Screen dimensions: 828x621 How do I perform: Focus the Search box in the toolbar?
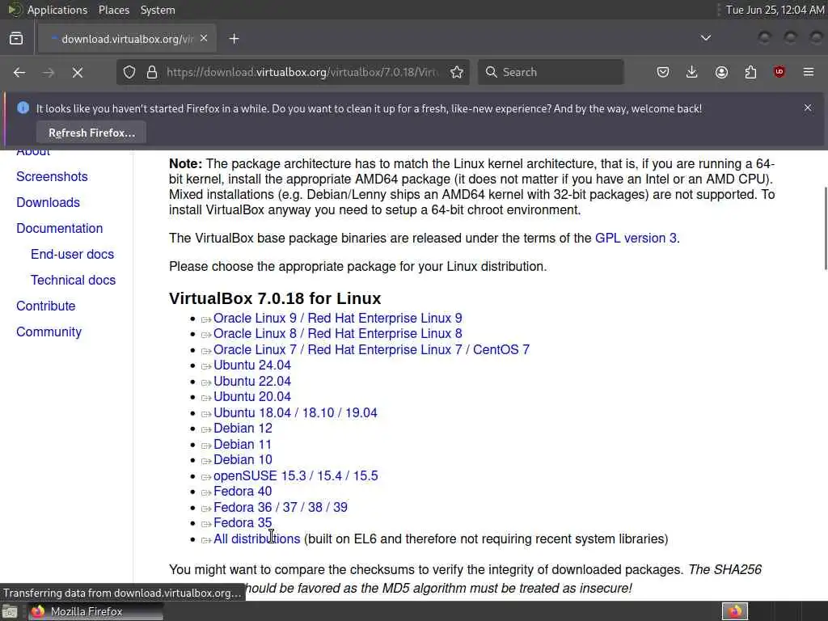coord(551,72)
